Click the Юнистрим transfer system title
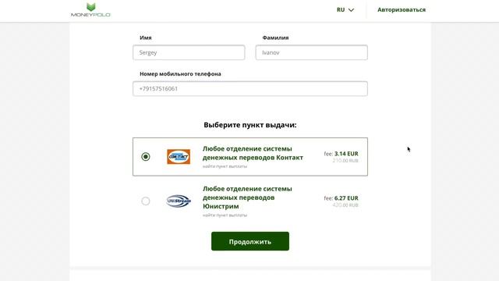 247,197
